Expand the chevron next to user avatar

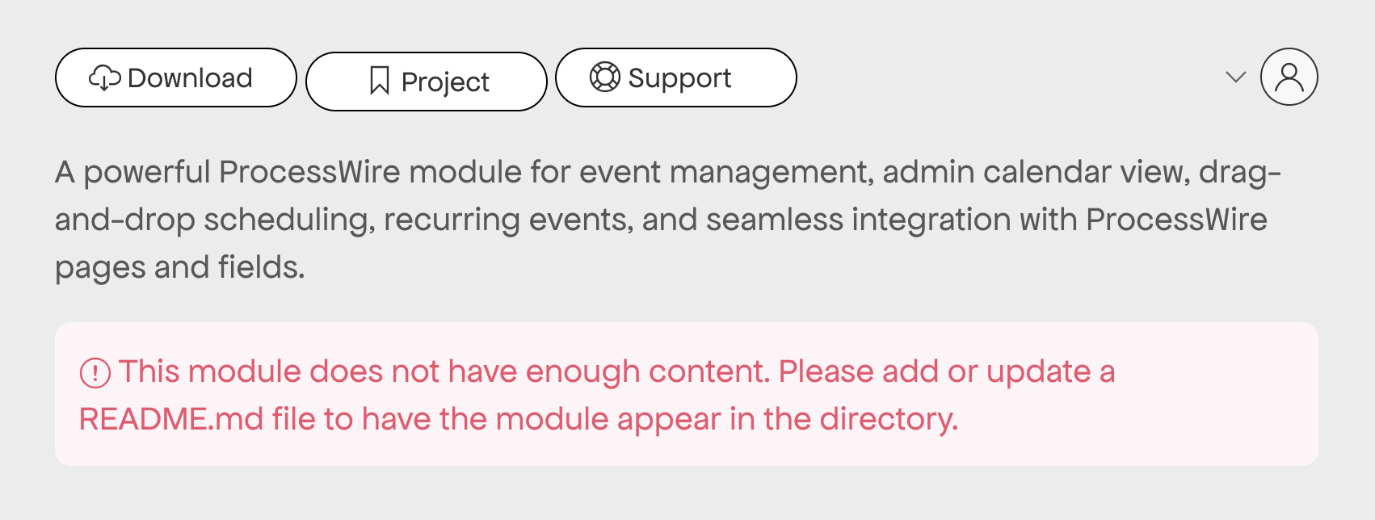[1235, 77]
